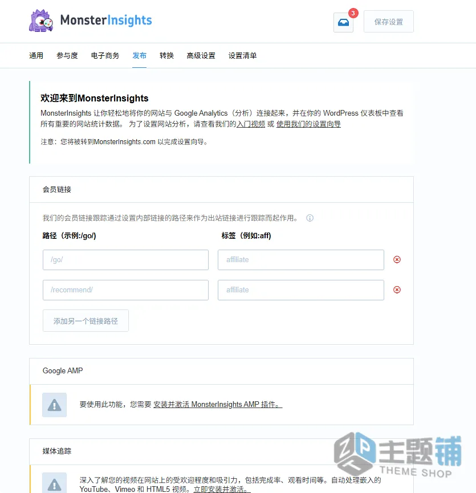
Task: Remove the /go/ affiliate link row
Action: pyautogui.click(x=397, y=260)
